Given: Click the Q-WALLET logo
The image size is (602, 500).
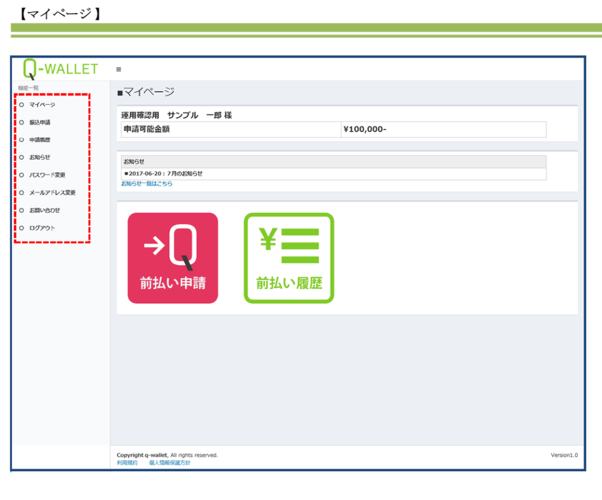Looking at the screenshot, I should tap(61, 69).
